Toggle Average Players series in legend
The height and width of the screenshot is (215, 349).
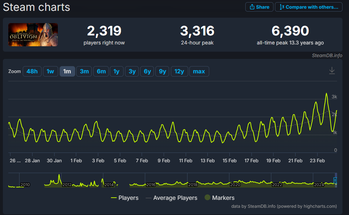pyautogui.click(x=171, y=198)
